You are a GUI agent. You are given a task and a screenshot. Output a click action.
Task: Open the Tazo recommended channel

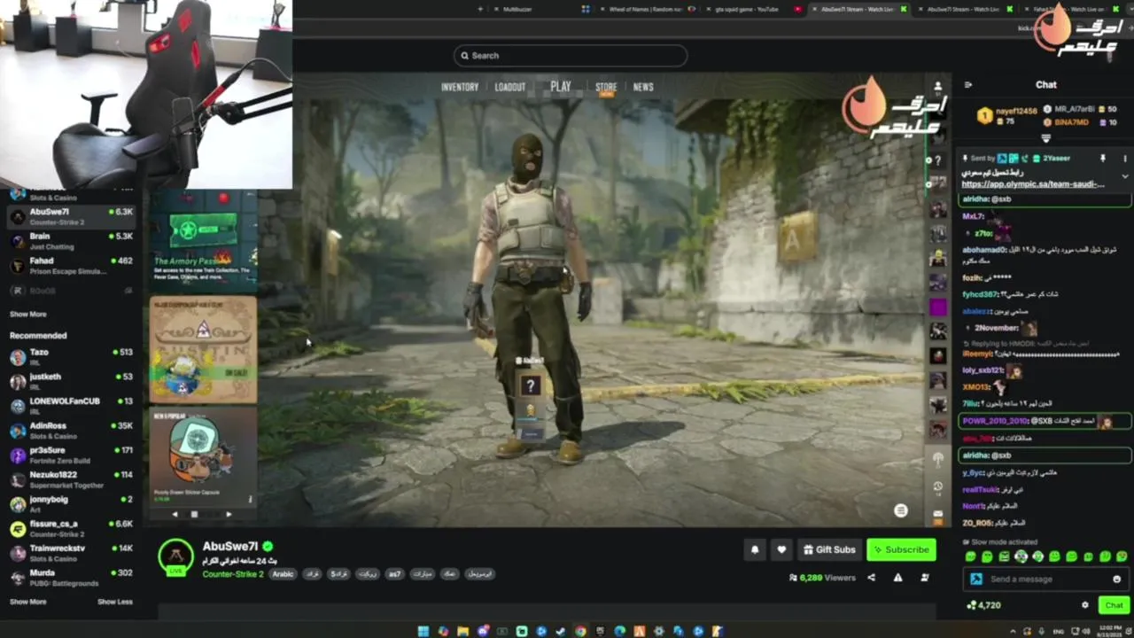71,356
